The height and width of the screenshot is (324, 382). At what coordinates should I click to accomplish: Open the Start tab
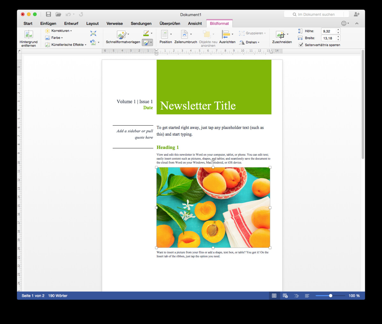pos(28,23)
